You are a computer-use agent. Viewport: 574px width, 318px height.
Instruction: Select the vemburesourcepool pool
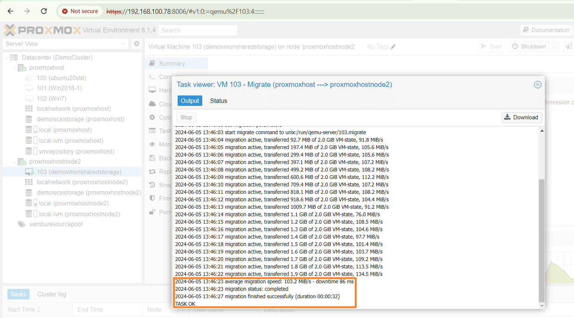pyautogui.click(x=56, y=224)
